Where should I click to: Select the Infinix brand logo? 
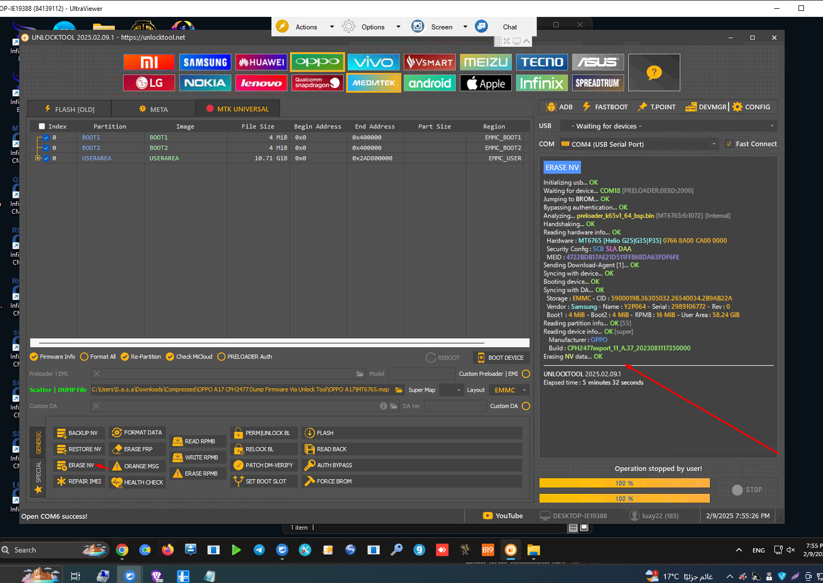[x=541, y=83]
